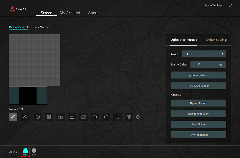Open the About tab
Image resolution: width=240 pixels, height=158 pixels.
[x=93, y=13]
